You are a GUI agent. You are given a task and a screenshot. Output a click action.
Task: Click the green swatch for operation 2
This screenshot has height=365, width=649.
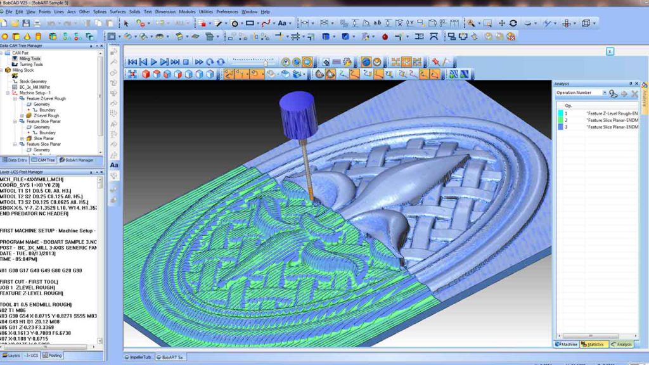(560, 120)
